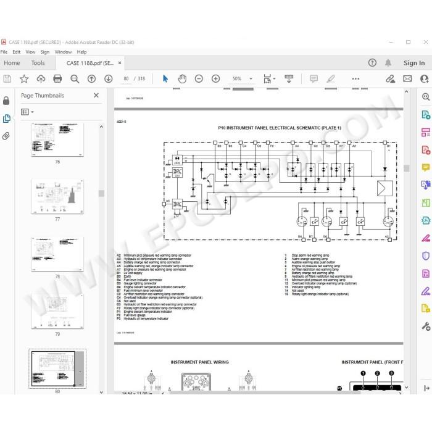The height and width of the screenshot is (432, 432).
Task: Add a comment with the sticky note icon
Action: pos(314,79)
